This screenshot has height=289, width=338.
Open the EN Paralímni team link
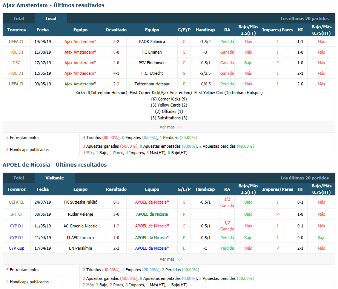(x=80, y=248)
